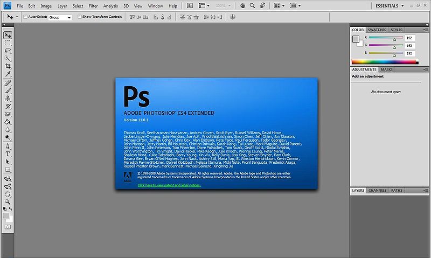Open the Move tool preset picker arrow

17,17
